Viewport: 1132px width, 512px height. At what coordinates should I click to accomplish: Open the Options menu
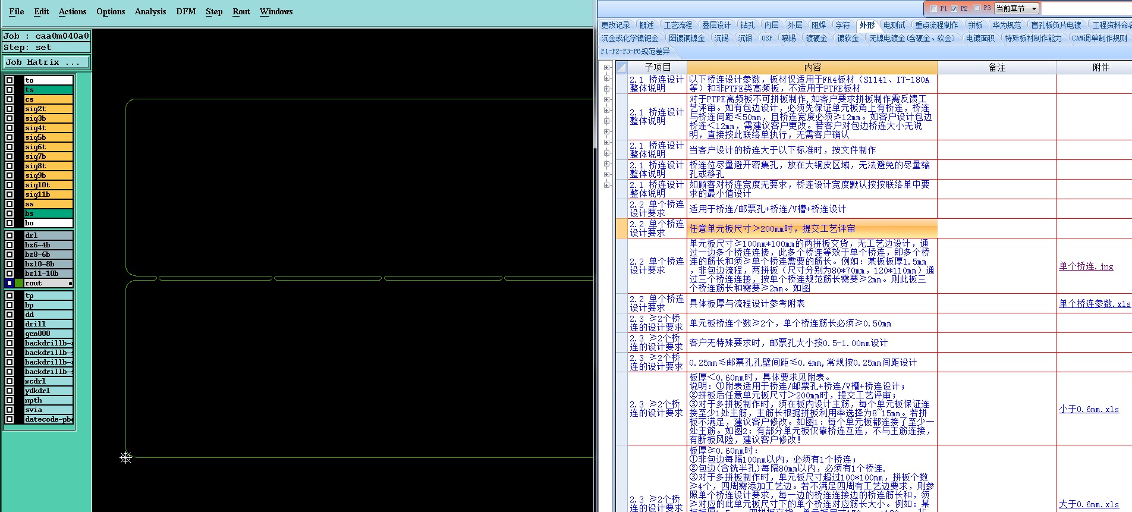tap(111, 11)
